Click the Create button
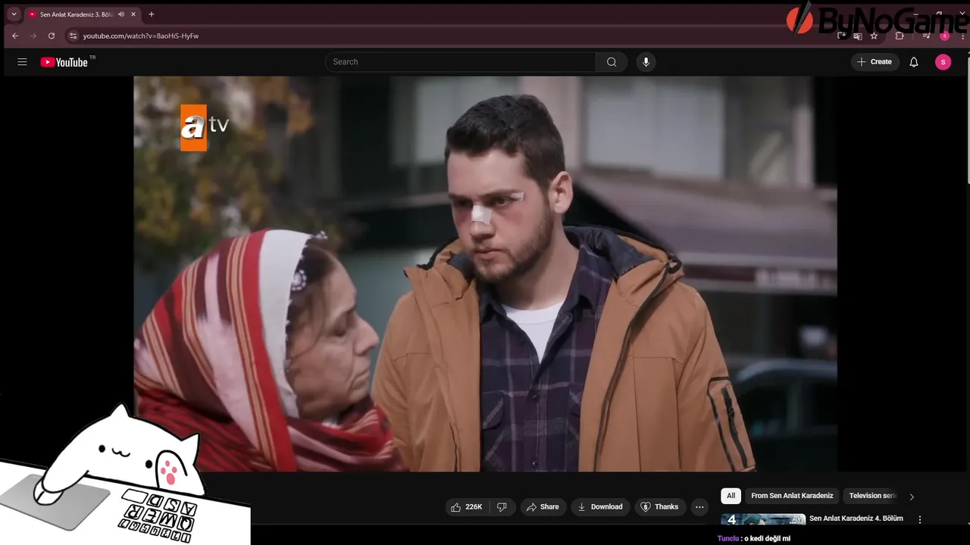This screenshot has height=545, width=970. (875, 62)
